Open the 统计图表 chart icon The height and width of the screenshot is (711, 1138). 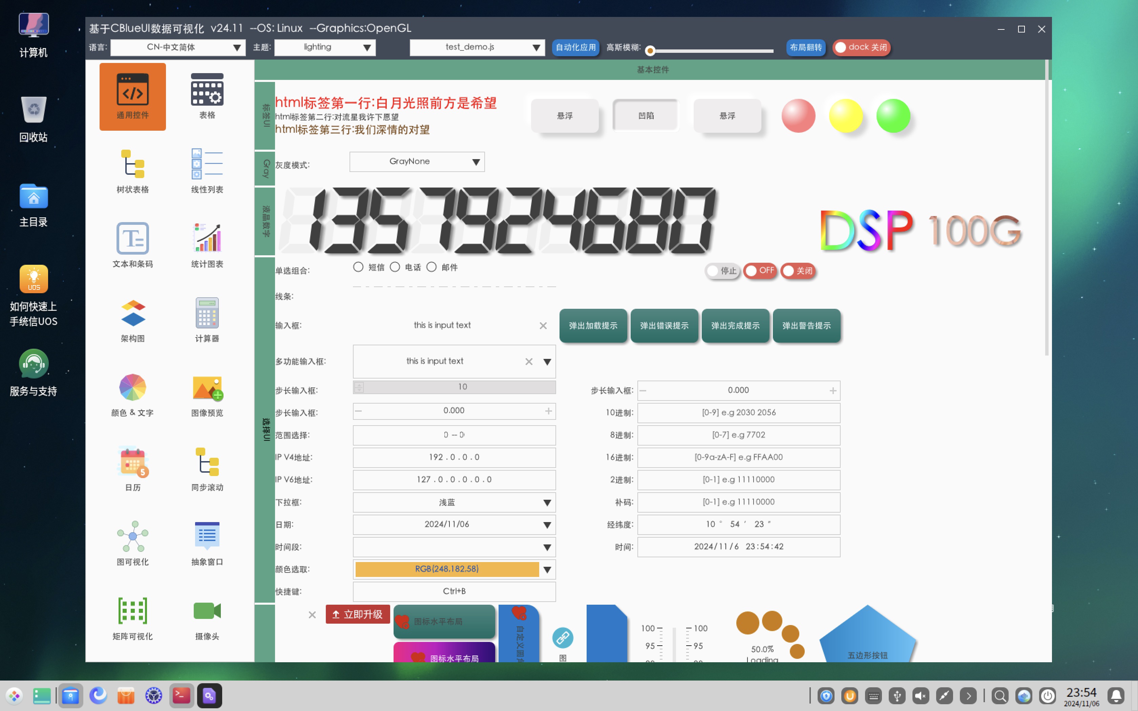pos(207,244)
